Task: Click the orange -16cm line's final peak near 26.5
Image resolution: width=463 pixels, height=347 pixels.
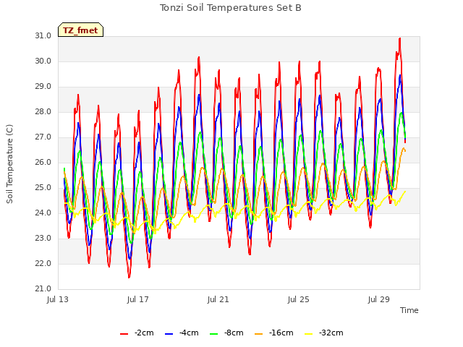Action: point(404,148)
